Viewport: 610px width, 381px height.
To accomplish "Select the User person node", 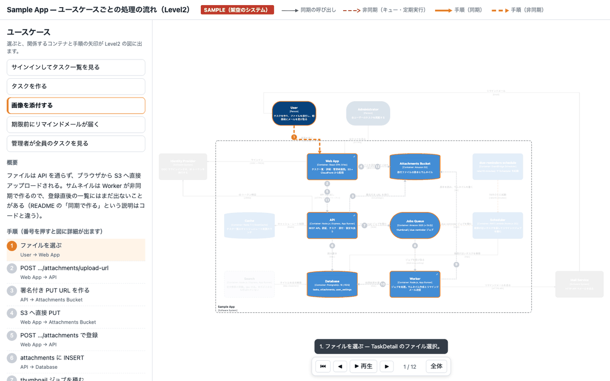I will point(294,113).
